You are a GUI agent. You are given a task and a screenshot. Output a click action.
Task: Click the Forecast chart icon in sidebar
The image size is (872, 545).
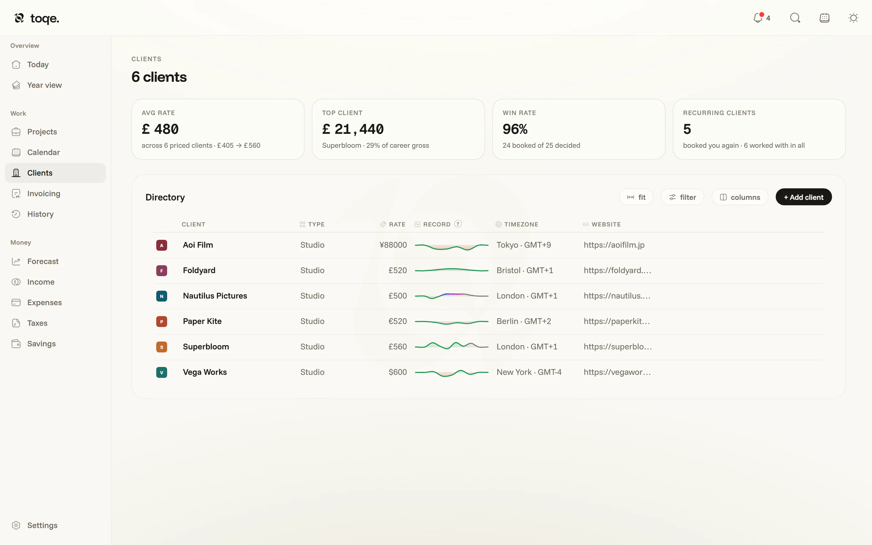(x=16, y=261)
